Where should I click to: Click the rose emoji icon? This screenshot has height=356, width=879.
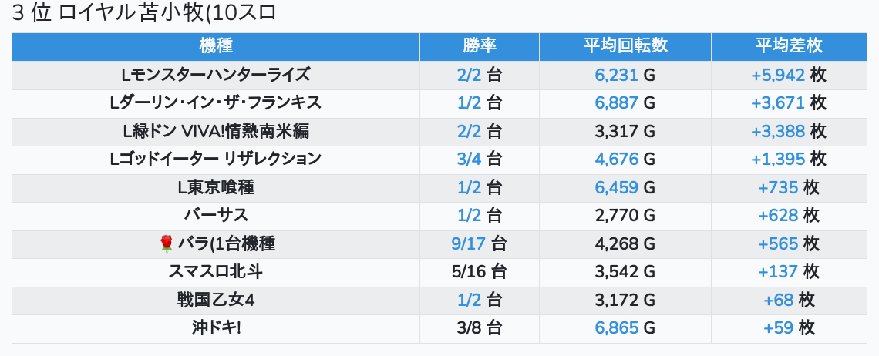click(x=167, y=243)
